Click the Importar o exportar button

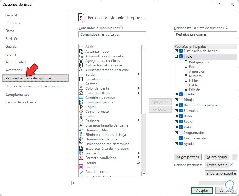tap(221, 173)
